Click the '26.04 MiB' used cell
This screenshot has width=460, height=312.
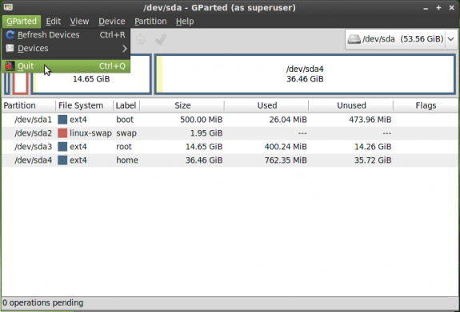[288, 120]
